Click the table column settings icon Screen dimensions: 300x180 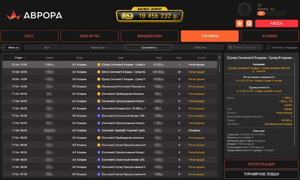tap(220, 58)
